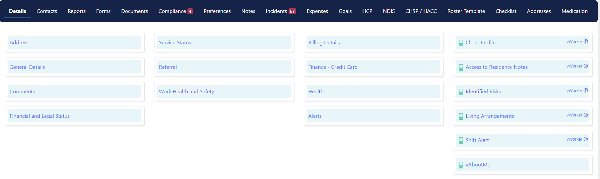
Task: Open the Documents tab
Action: point(135,11)
